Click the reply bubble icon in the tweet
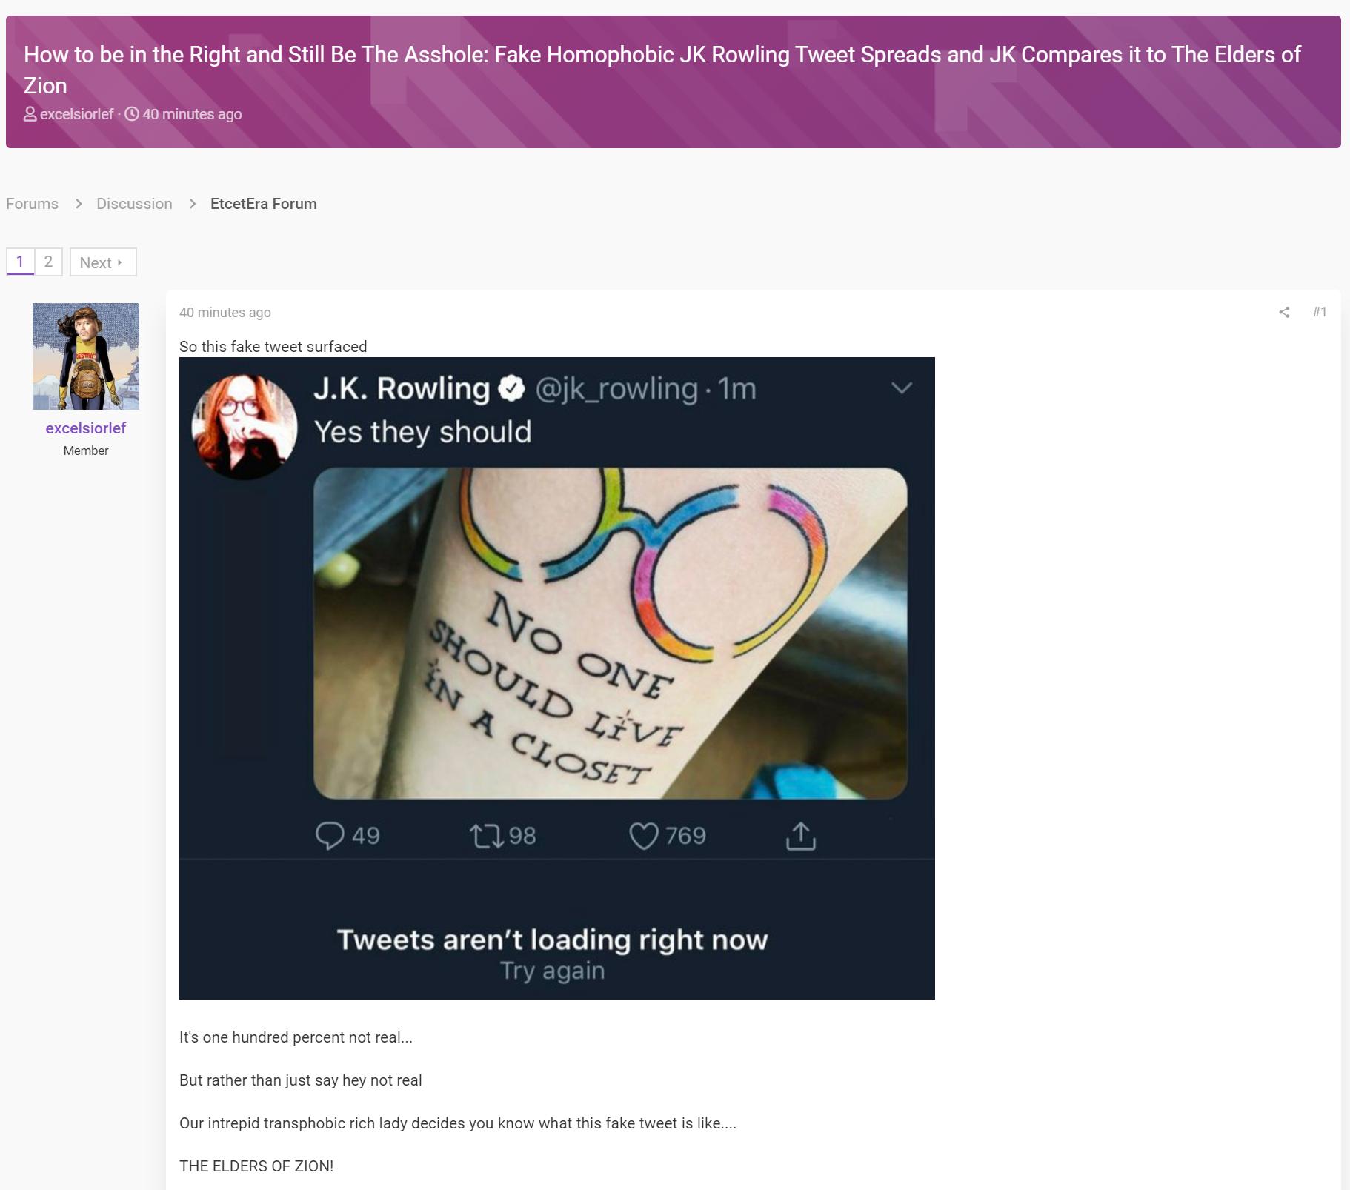Screen dimensions: 1350x1190 pyautogui.click(x=330, y=836)
